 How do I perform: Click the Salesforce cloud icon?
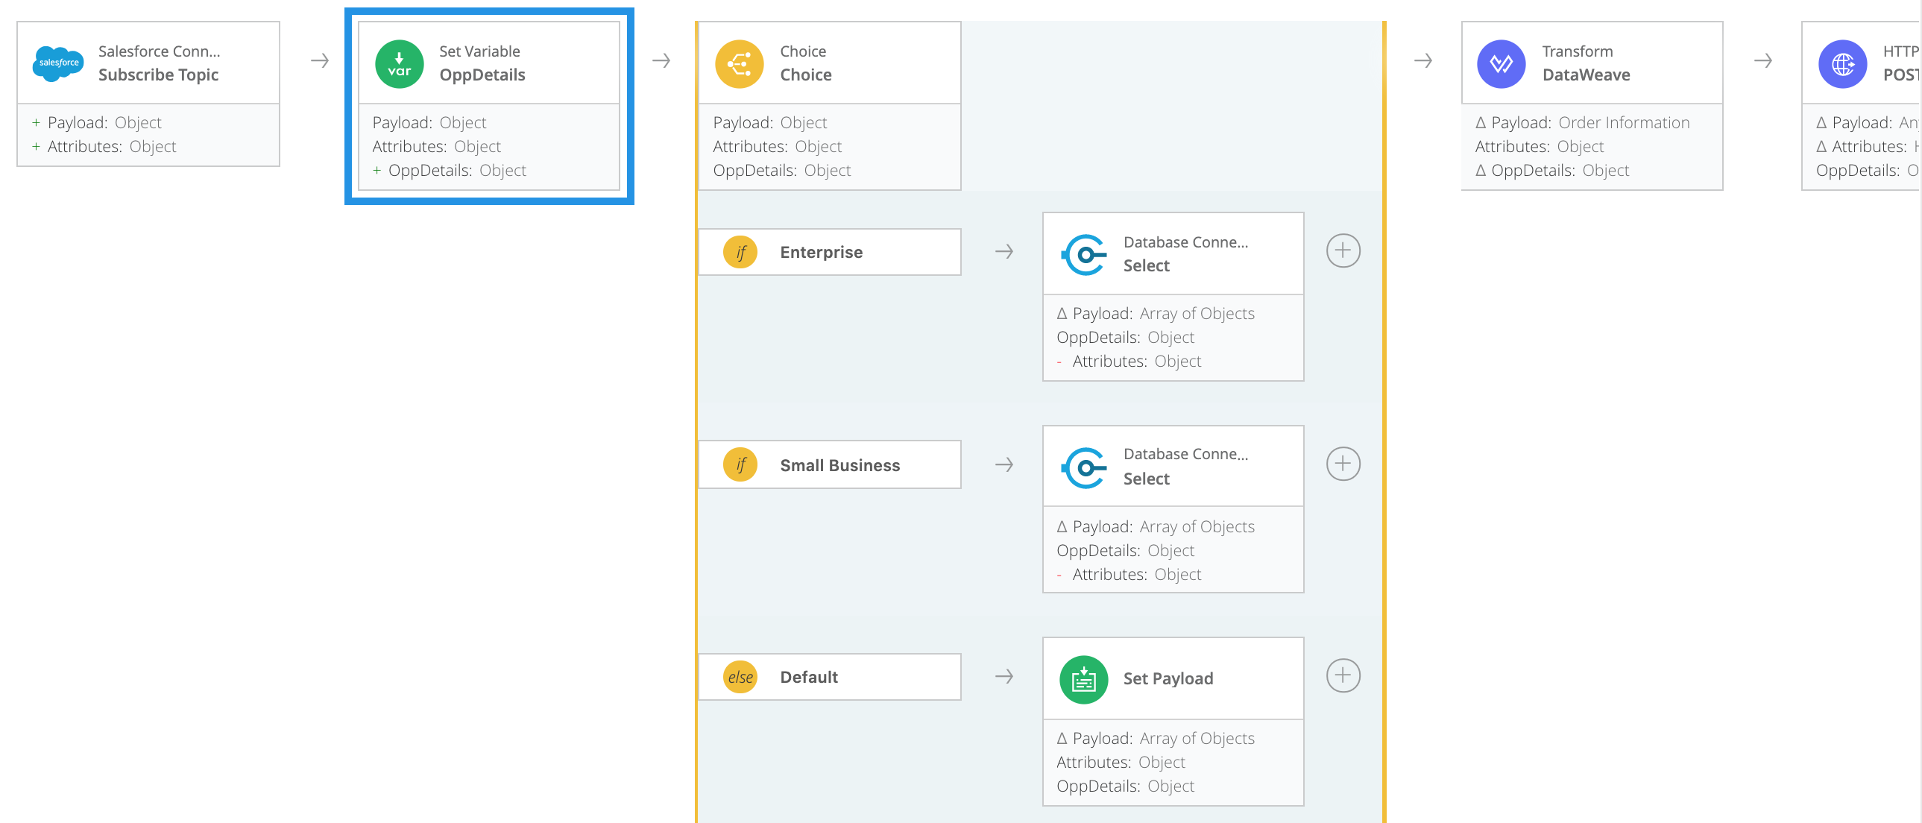[57, 63]
